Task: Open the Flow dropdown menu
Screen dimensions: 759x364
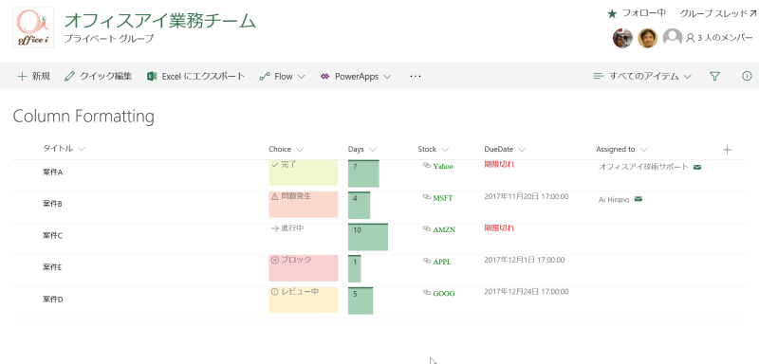Action: 283,77
